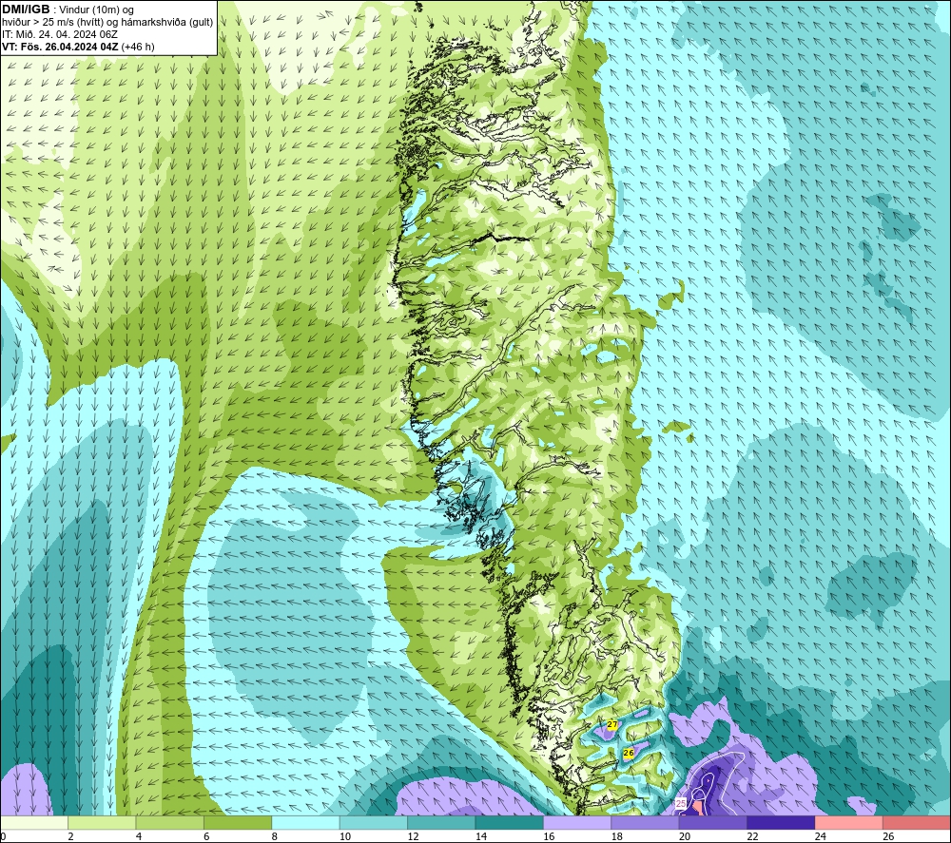Viewport: 951px width, 843px height.
Task: Click the 16–18 m/s lavender swatch
Action: (x=577, y=823)
